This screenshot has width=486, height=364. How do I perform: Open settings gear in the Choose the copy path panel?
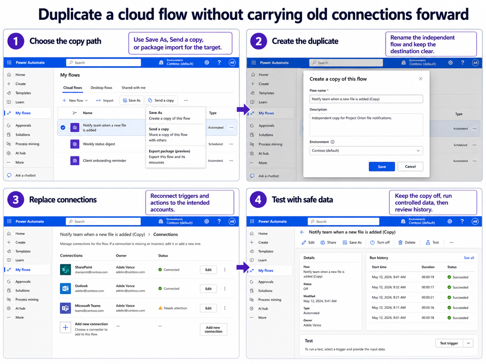pos(207,62)
